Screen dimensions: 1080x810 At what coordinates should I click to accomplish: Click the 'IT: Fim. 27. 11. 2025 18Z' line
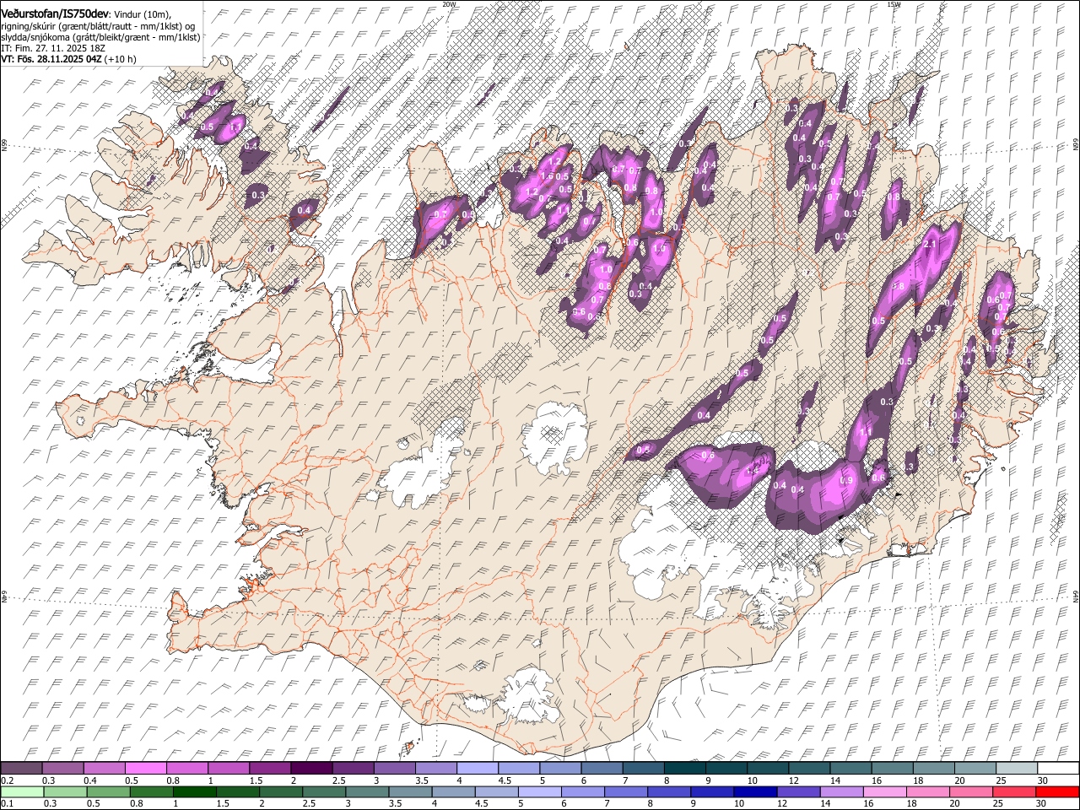click(x=53, y=49)
